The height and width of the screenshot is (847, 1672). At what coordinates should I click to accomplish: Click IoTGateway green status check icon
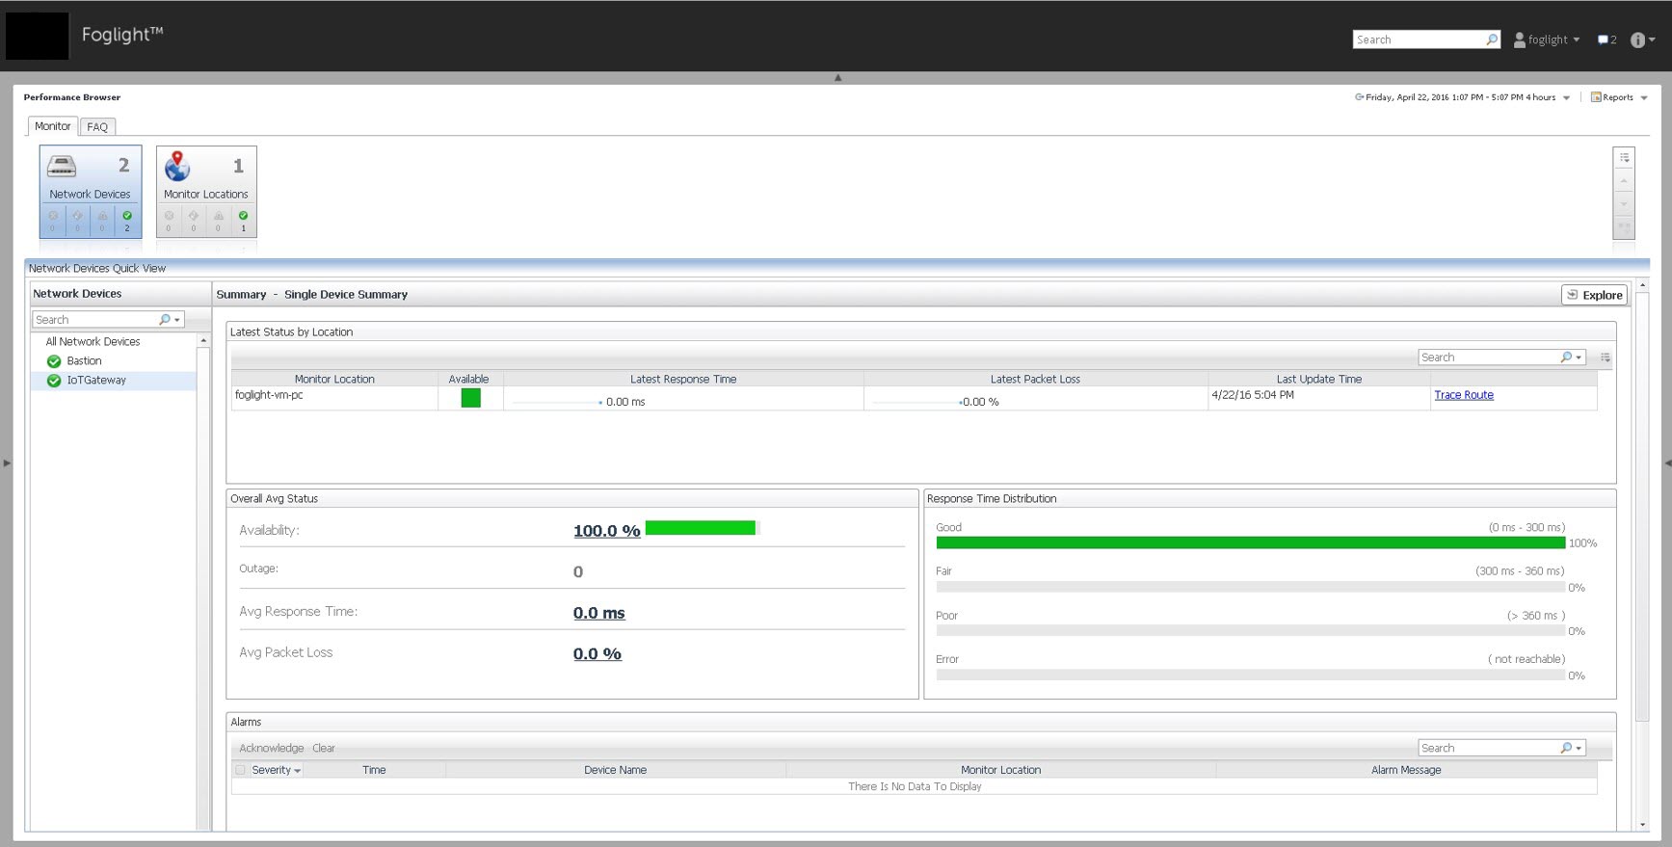click(x=54, y=381)
